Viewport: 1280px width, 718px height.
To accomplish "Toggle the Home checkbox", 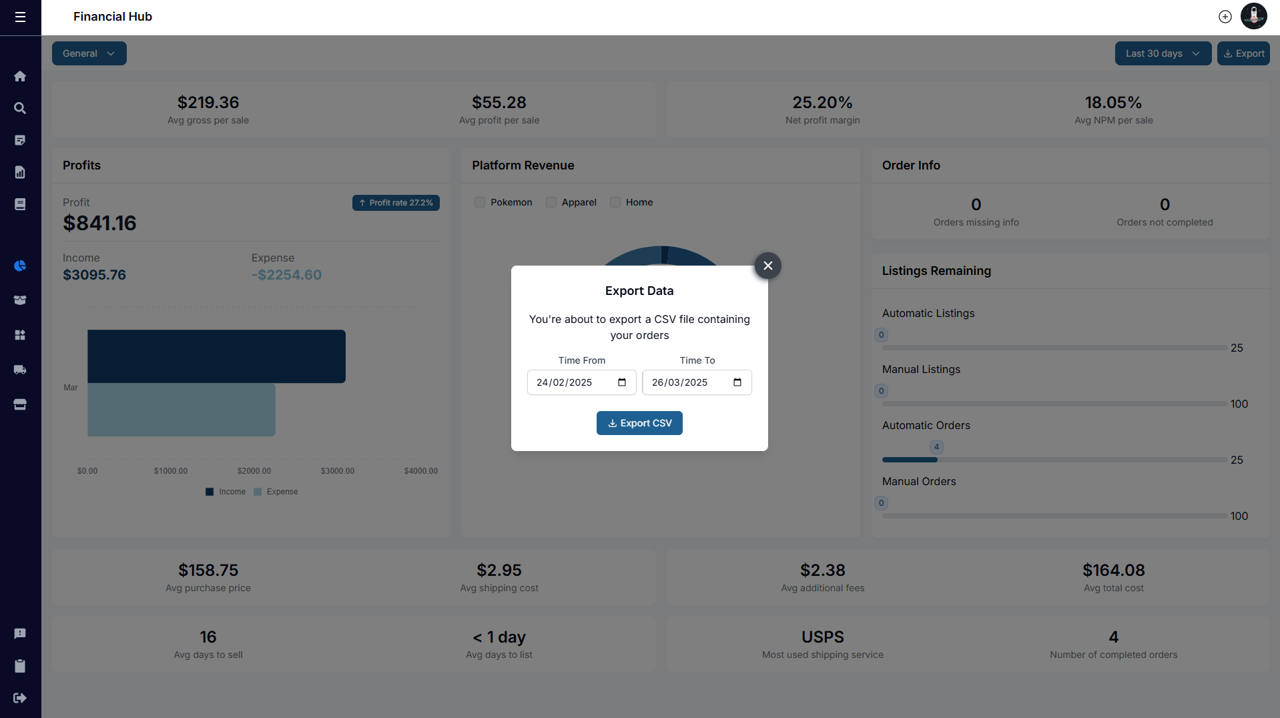I will [x=615, y=202].
